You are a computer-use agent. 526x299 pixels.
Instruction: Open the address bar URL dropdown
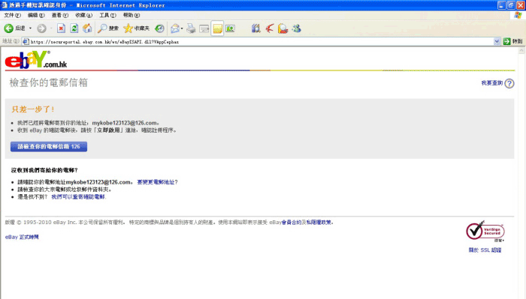click(497, 41)
